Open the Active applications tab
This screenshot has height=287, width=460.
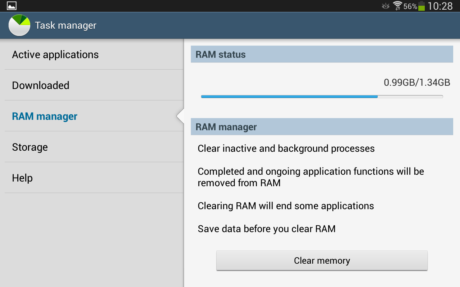tap(55, 55)
